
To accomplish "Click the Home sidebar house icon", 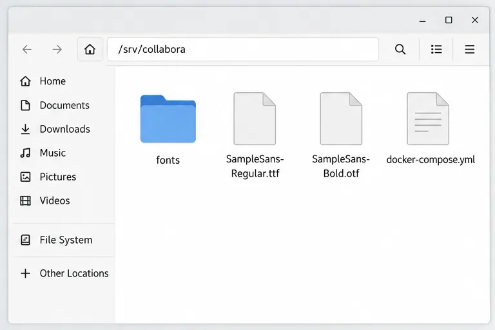I will tap(26, 81).
